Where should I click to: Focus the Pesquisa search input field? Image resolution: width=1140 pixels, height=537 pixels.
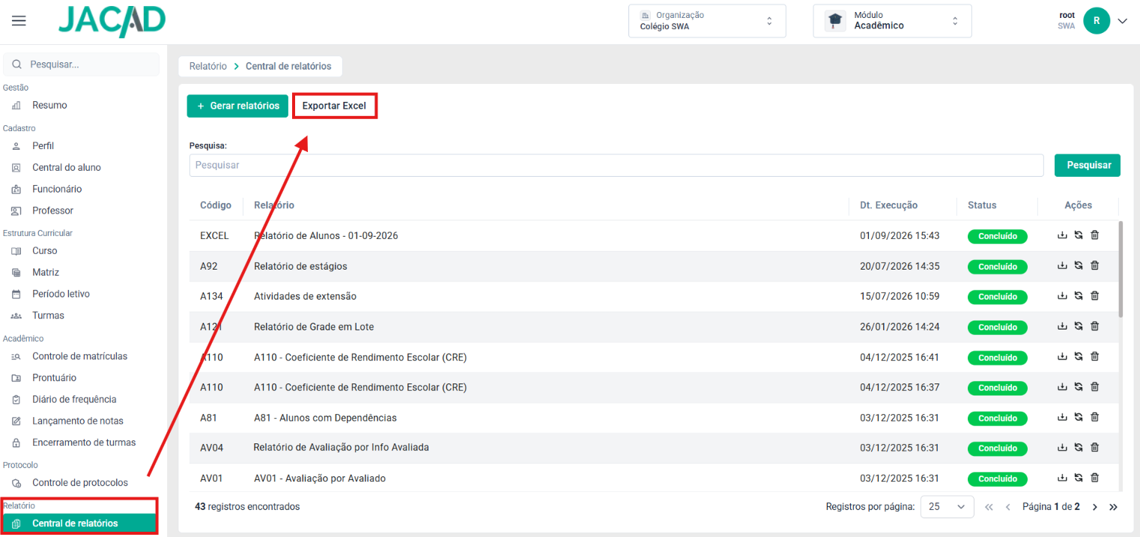pyautogui.click(x=616, y=165)
